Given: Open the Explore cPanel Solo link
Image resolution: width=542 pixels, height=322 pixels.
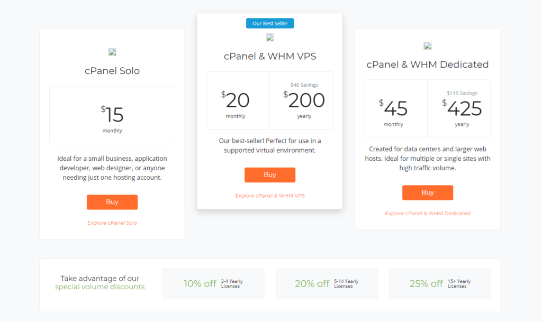Looking at the screenshot, I should click(x=112, y=223).
